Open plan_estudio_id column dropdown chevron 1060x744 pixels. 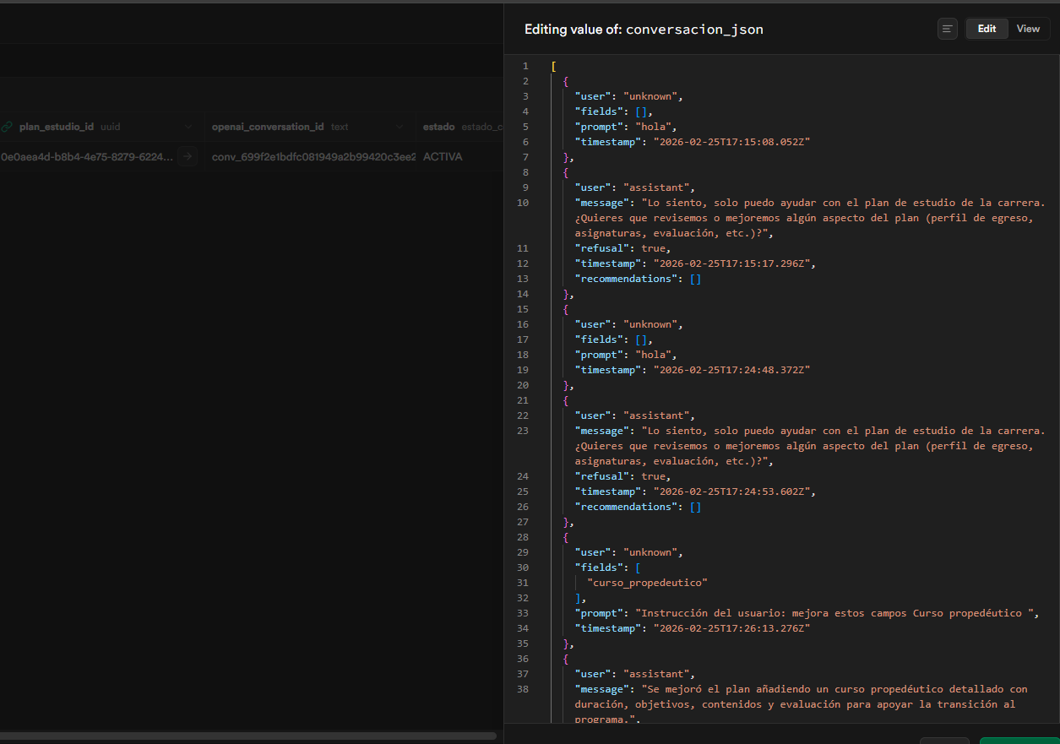point(188,127)
